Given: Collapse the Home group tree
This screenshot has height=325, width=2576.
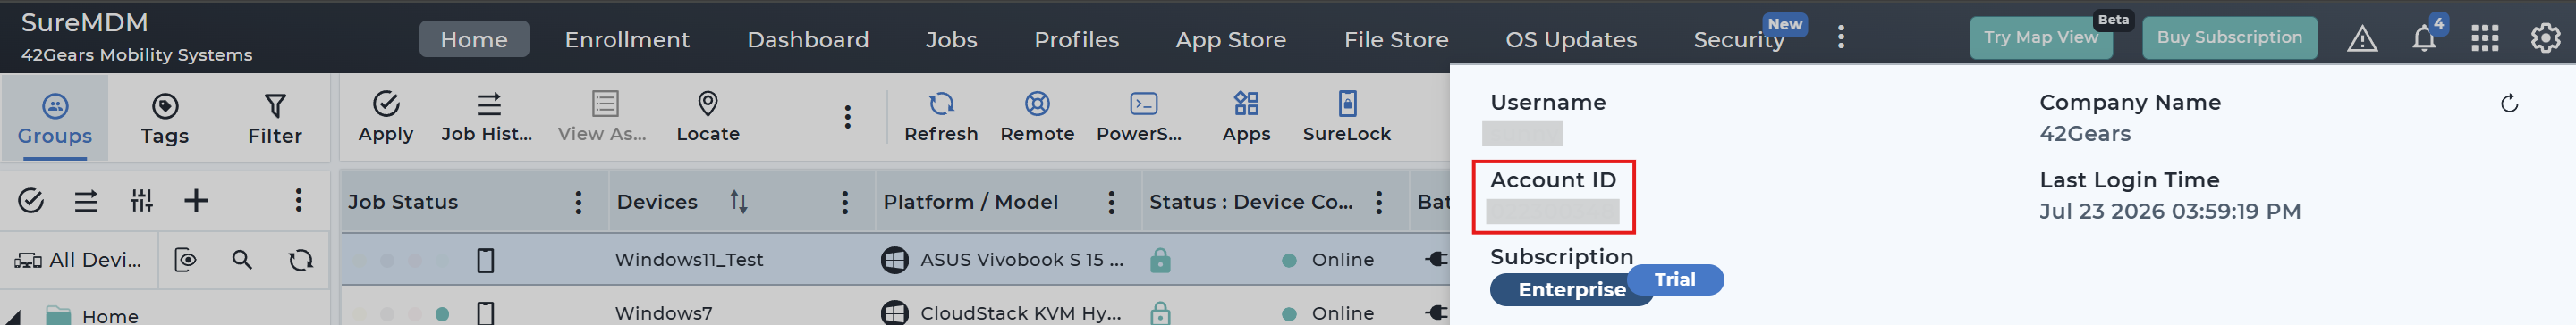Looking at the screenshot, I should coord(13,318).
